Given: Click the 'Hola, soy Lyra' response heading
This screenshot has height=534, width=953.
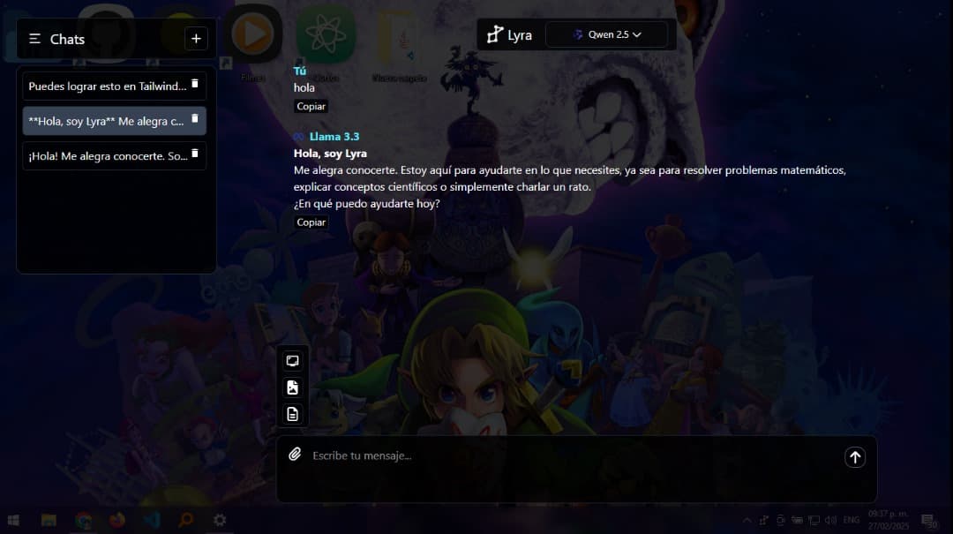Looking at the screenshot, I should 330,154.
